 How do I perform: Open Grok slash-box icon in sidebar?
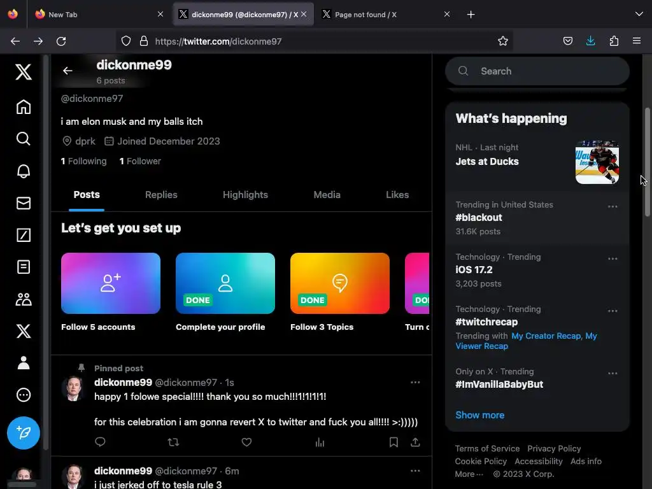click(x=24, y=235)
